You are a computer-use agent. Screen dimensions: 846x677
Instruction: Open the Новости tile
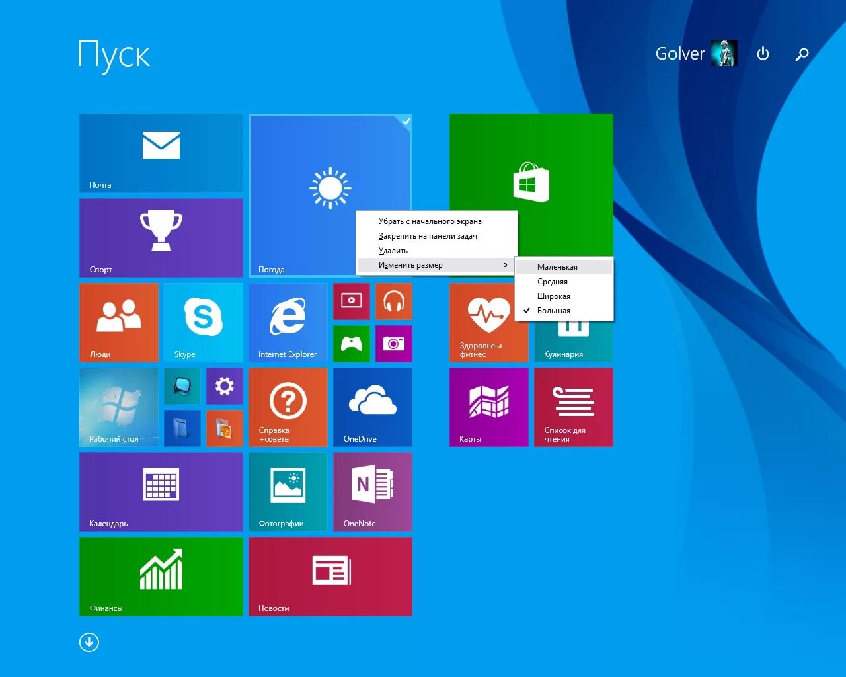pyautogui.click(x=330, y=577)
